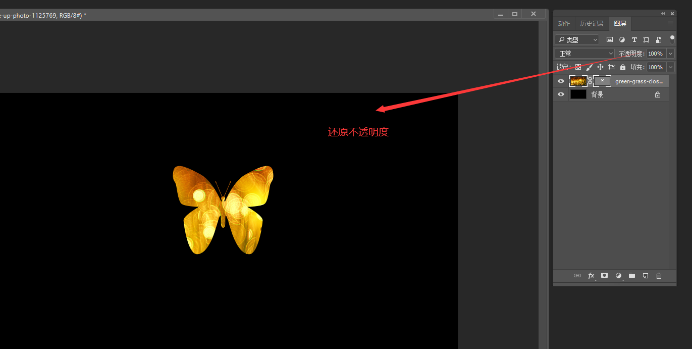Viewport: 692px width, 349px height.
Task: Lock image pixels brush icon
Action: tap(590, 67)
